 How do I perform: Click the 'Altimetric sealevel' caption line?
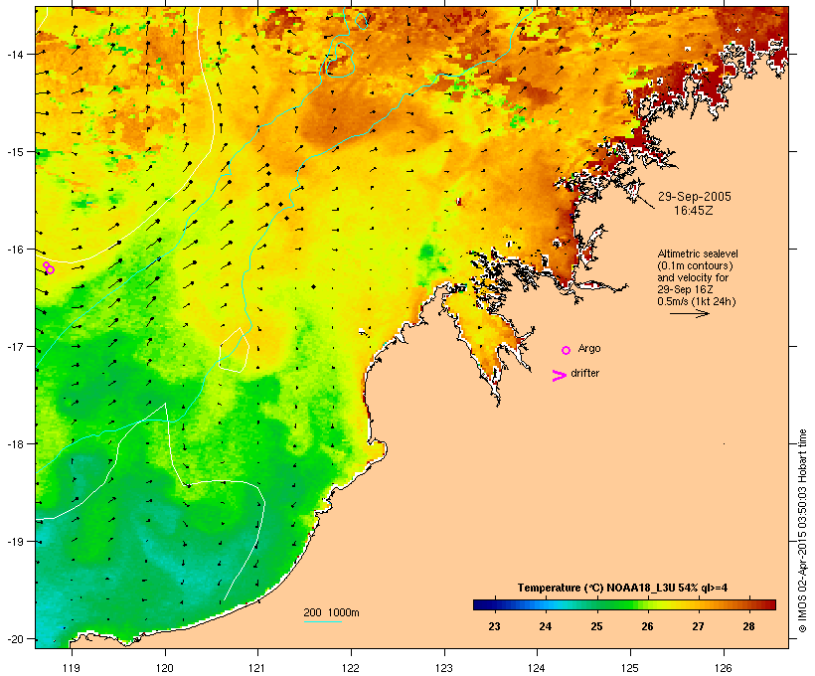[x=698, y=253]
